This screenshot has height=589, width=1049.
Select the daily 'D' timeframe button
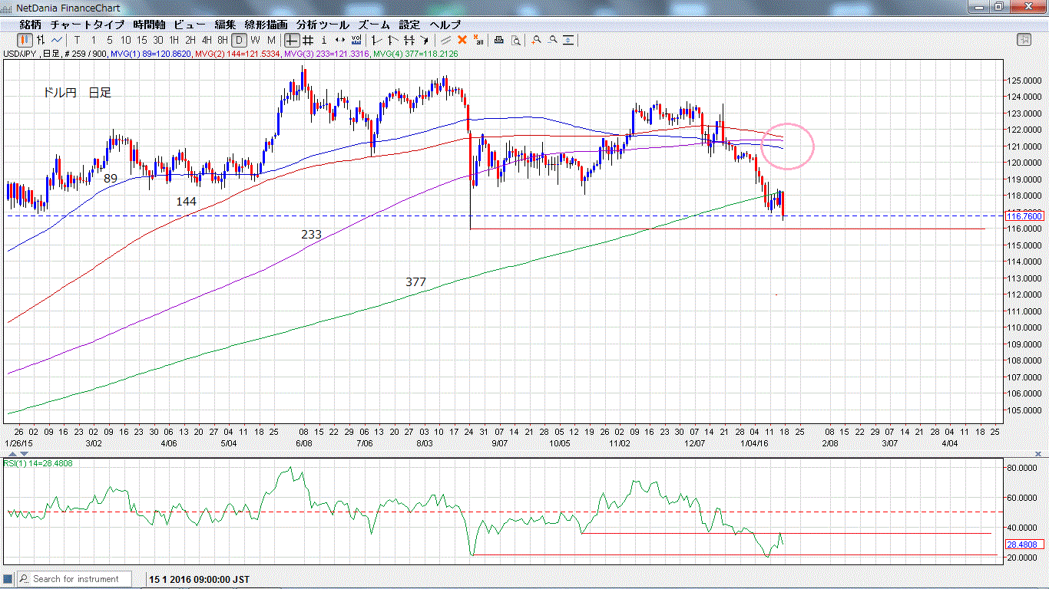[240, 40]
